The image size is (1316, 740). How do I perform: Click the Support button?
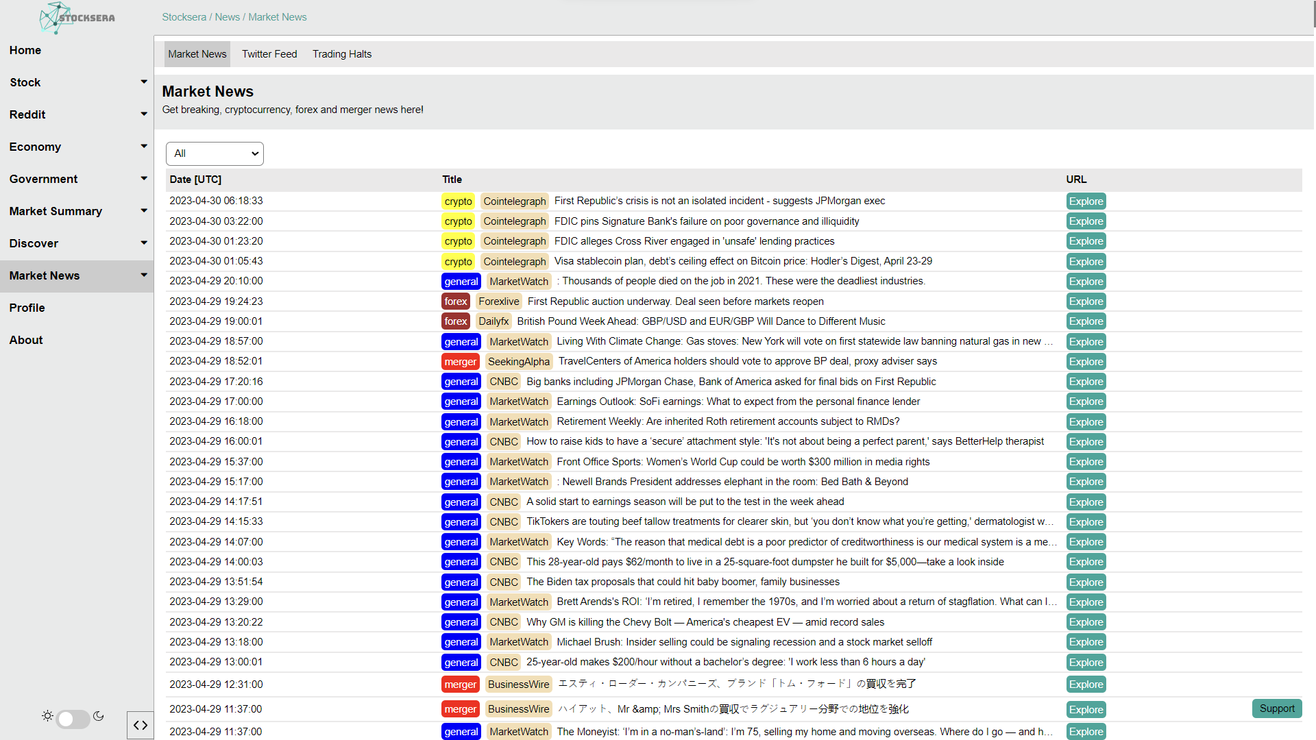[1276, 708]
